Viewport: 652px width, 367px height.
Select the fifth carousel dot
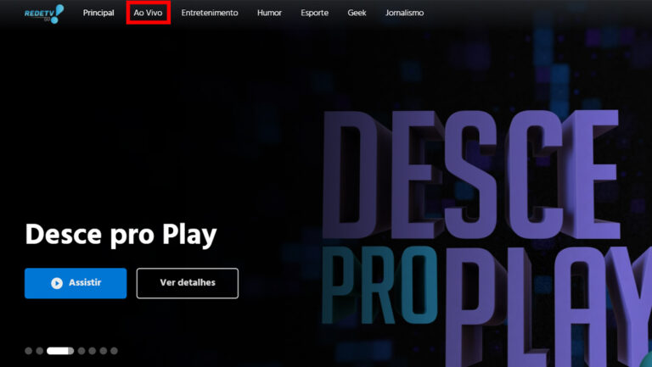[93, 351]
